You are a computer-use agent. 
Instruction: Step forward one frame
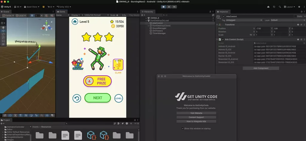(174, 7)
